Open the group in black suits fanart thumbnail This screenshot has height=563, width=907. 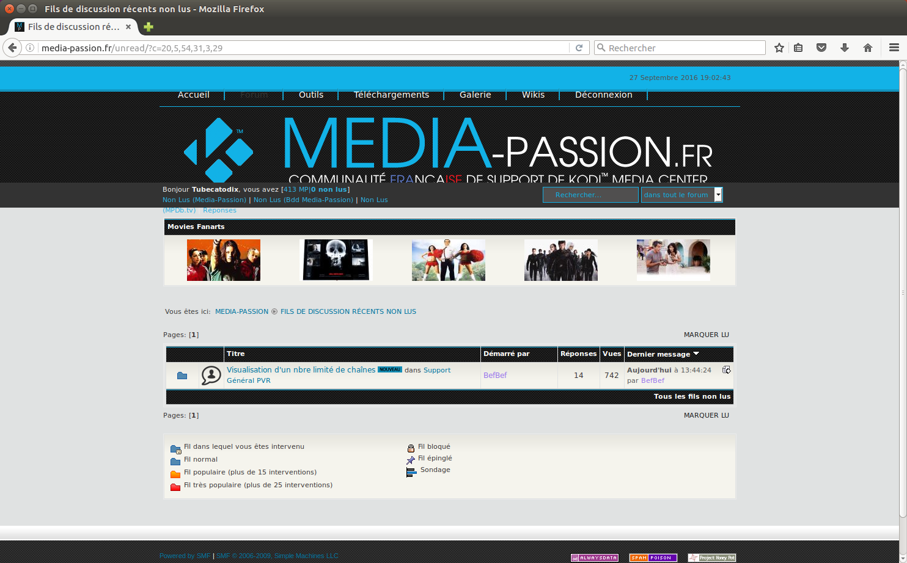click(x=561, y=260)
